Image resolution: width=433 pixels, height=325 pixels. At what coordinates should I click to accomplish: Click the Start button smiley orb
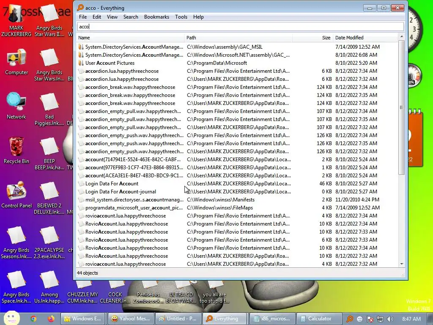click(x=11, y=318)
